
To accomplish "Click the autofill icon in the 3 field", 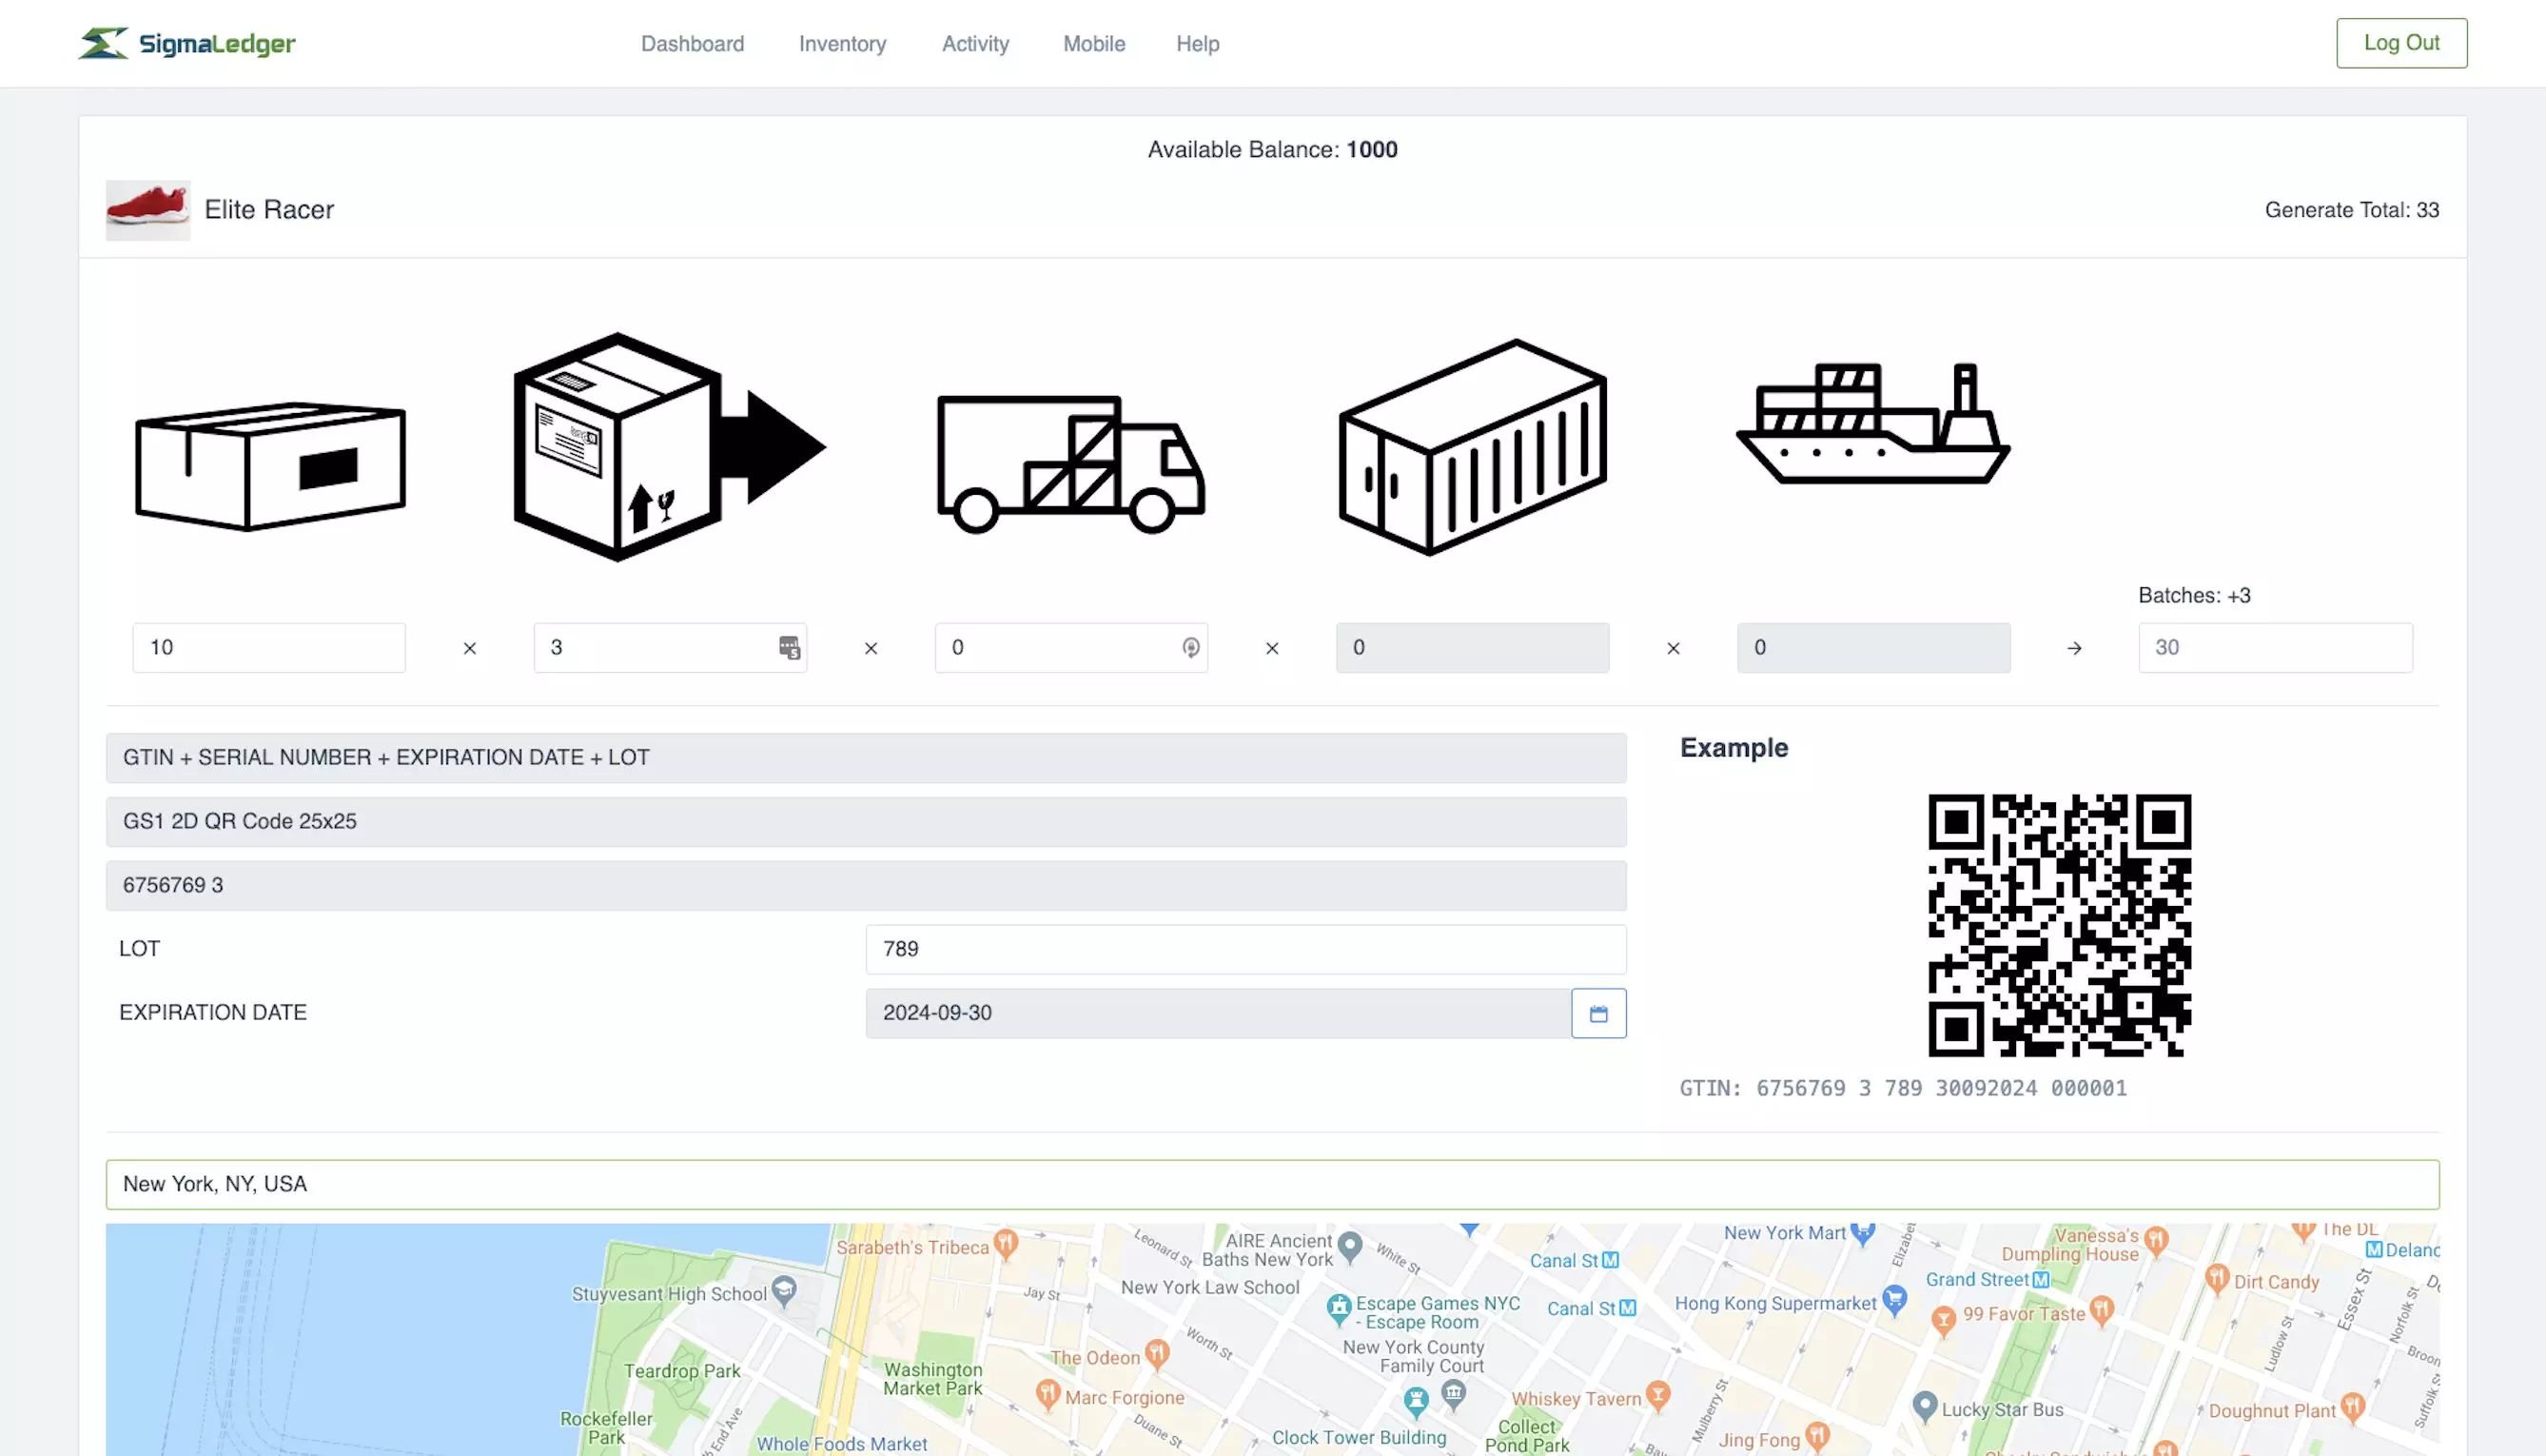I will [x=789, y=648].
